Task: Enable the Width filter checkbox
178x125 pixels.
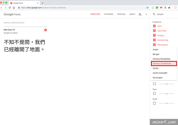Action: tap(154, 103)
